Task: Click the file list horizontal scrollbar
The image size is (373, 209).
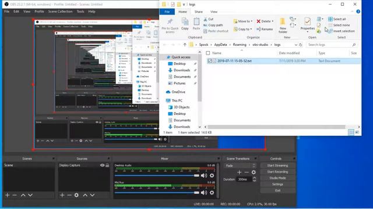Action: (276, 127)
